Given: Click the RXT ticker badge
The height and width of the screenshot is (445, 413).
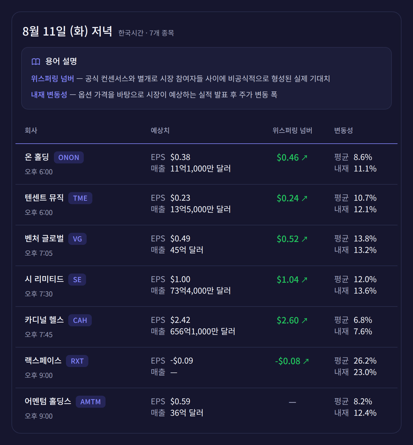Looking at the screenshot, I should (77, 361).
